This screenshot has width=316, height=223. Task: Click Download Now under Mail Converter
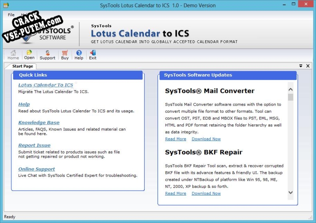206,139
